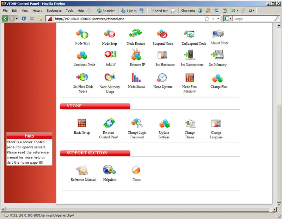
Task: Click the I like it! thumbs-up button
Action: (x=129, y=11)
